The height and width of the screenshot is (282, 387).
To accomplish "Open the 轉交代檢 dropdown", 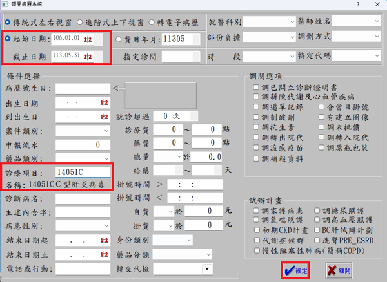I will coord(206,268).
